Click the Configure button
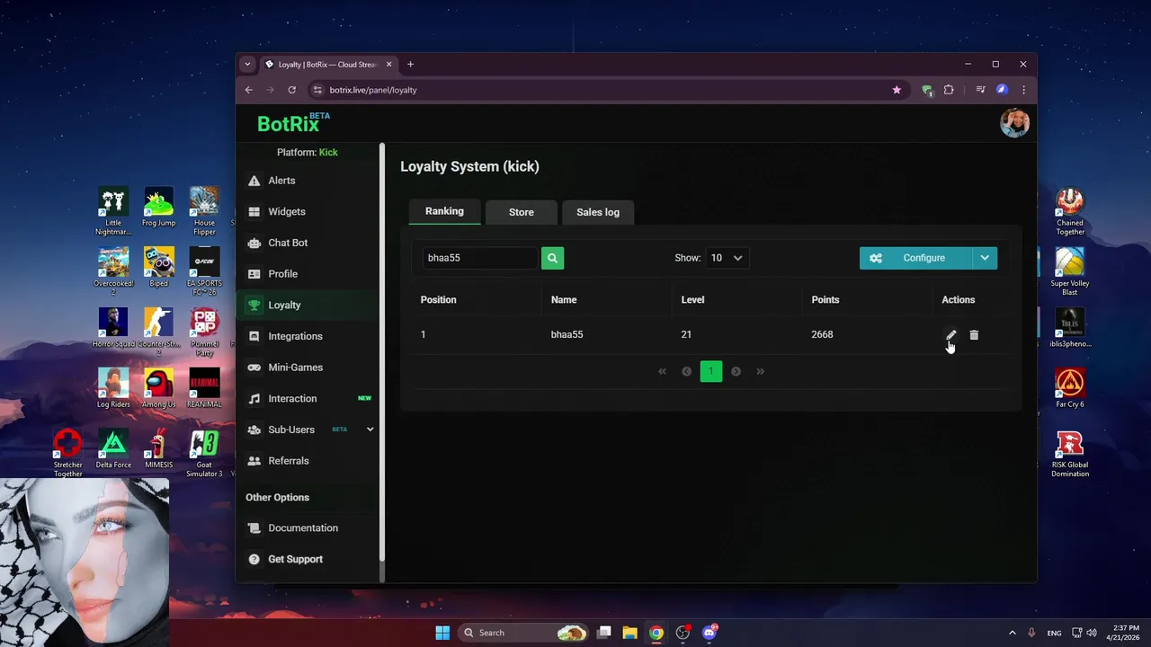The width and height of the screenshot is (1151, 647). [915, 258]
